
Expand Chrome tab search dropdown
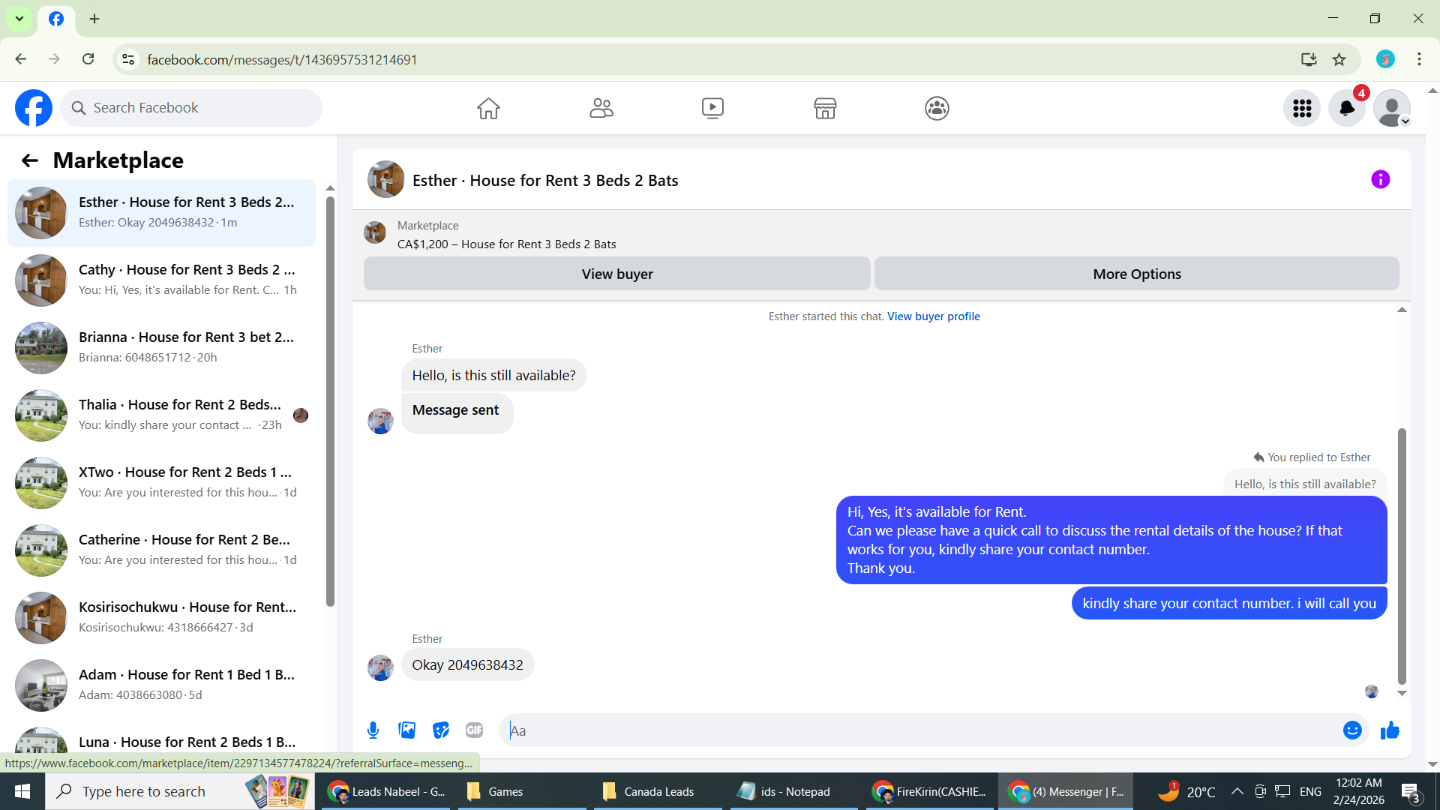(19, 19)
